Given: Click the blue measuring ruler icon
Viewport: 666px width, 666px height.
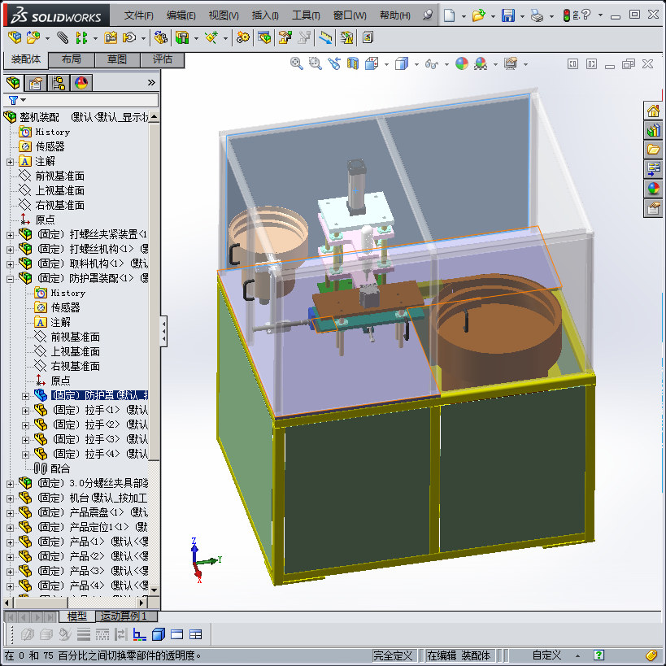Looking at the screenshot, I should (325, 37).
